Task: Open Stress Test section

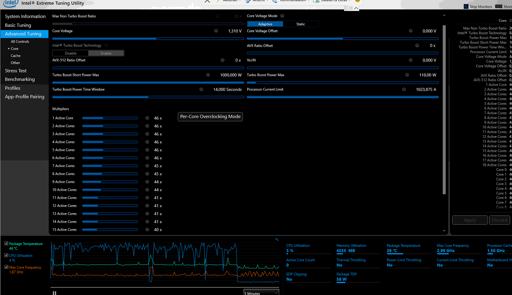Action: pyautogui.click(x=16, y=71)
